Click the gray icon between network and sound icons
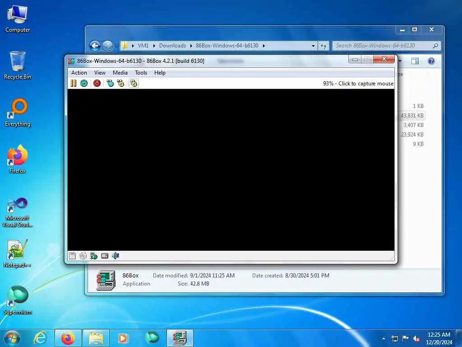 point(105,256)
